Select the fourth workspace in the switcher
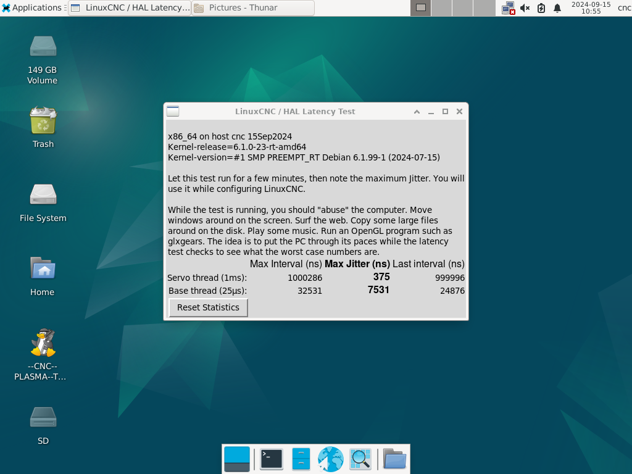Viewport: 632px width, 474px height. [484, 8]
